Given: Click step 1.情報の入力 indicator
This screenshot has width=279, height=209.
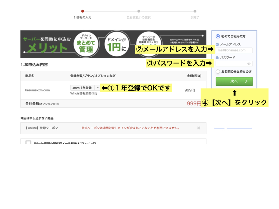Looking at the screenshot, I should [83, 11].
